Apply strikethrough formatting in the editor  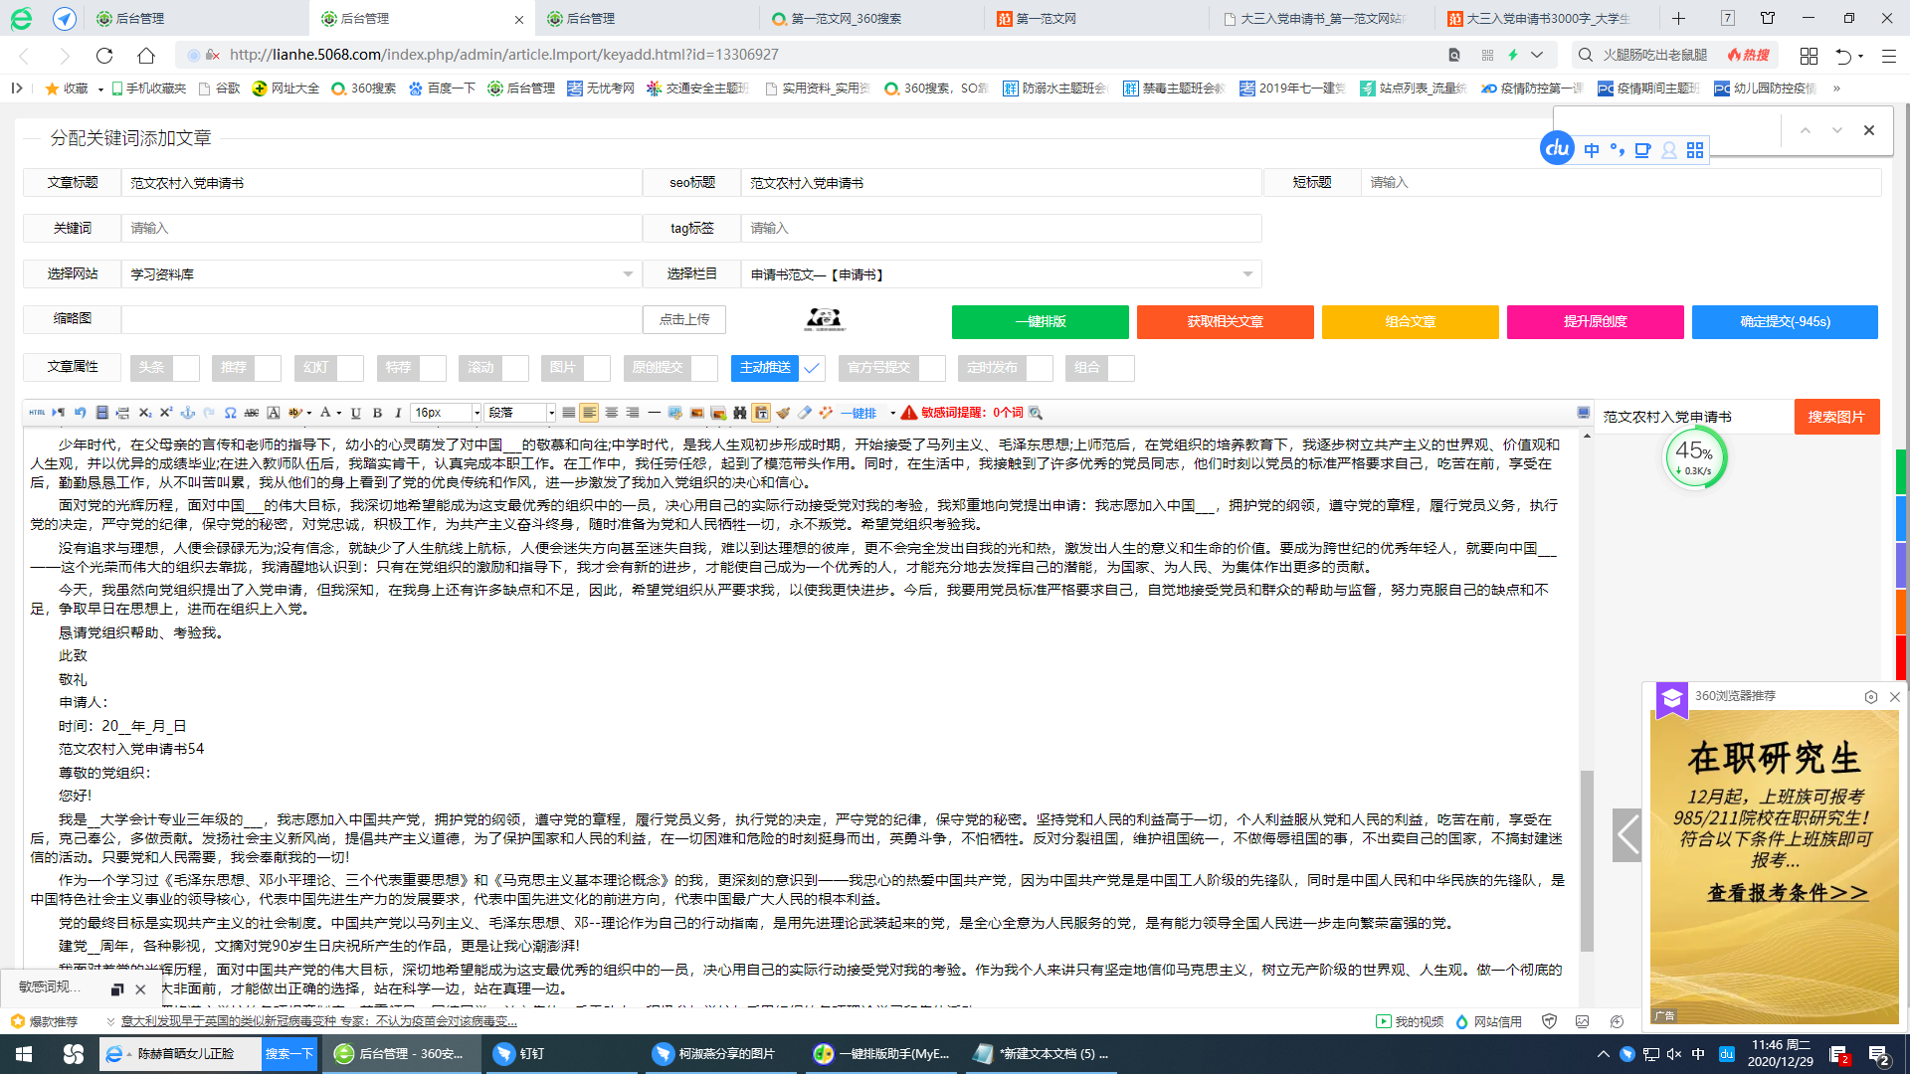252,412
